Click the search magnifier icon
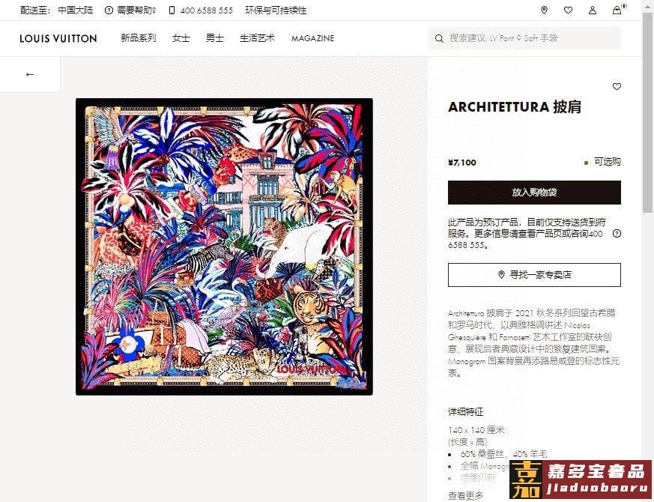The height and width of the screenshot is (502, 654). [x=439, y=38]
